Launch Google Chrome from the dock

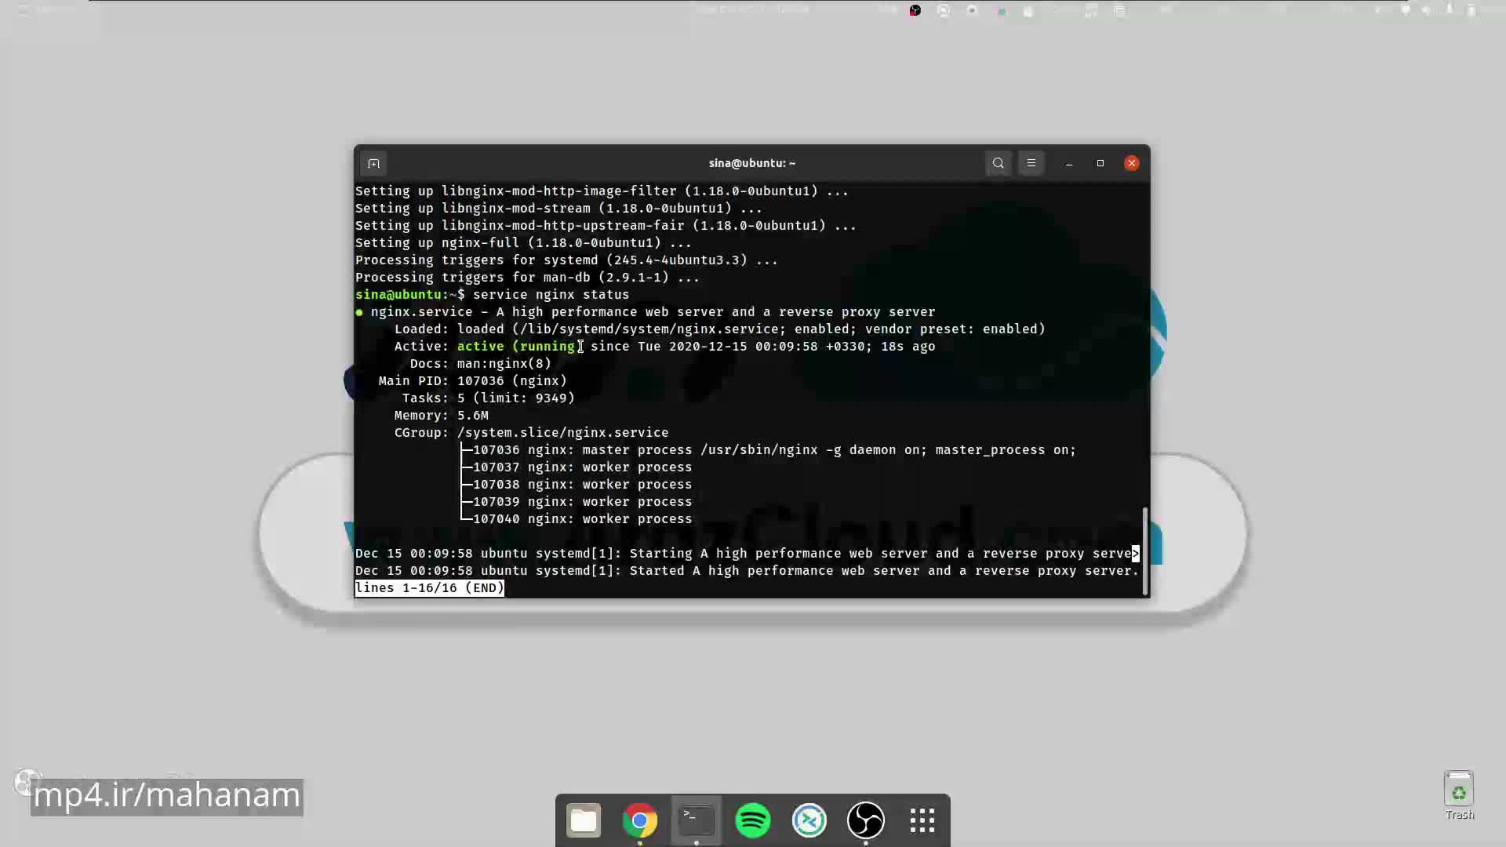pos(640,820)
